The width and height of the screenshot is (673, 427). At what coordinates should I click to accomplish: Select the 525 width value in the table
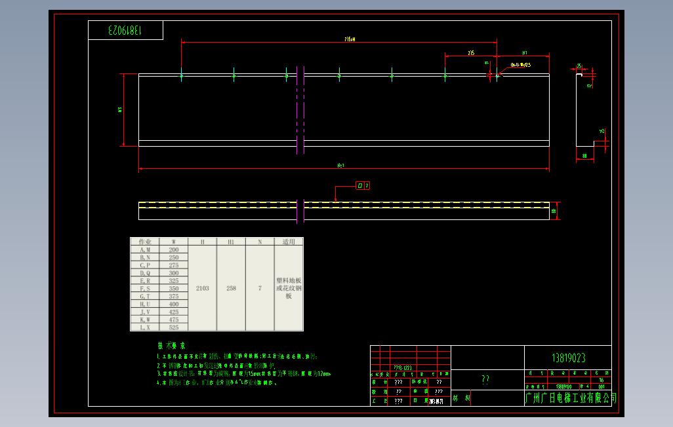[174, 327]
